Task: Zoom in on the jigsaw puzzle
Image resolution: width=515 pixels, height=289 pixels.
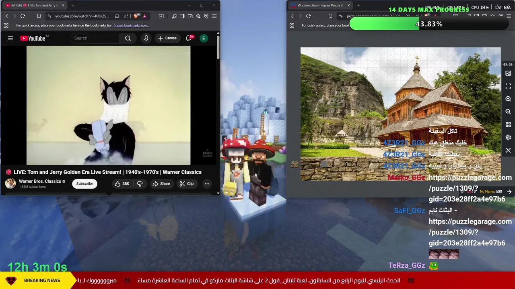Action: coord(508,99)
